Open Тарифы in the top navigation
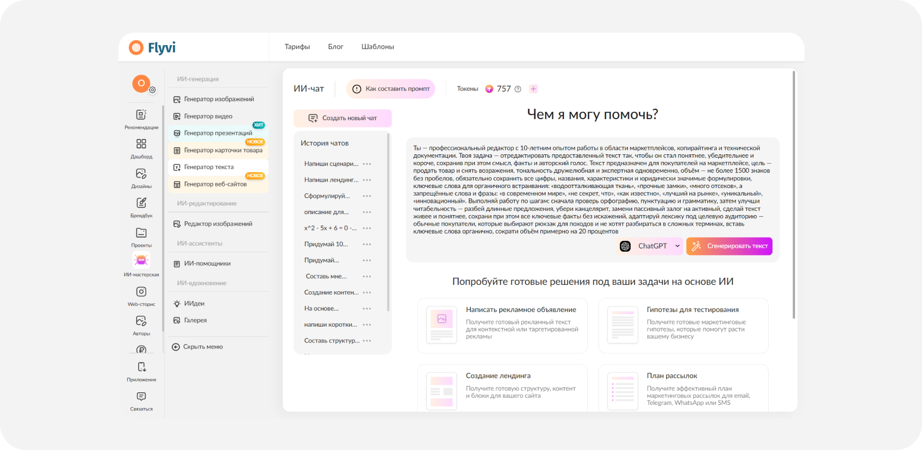This screenshot has width=922, height=450. 297,47
